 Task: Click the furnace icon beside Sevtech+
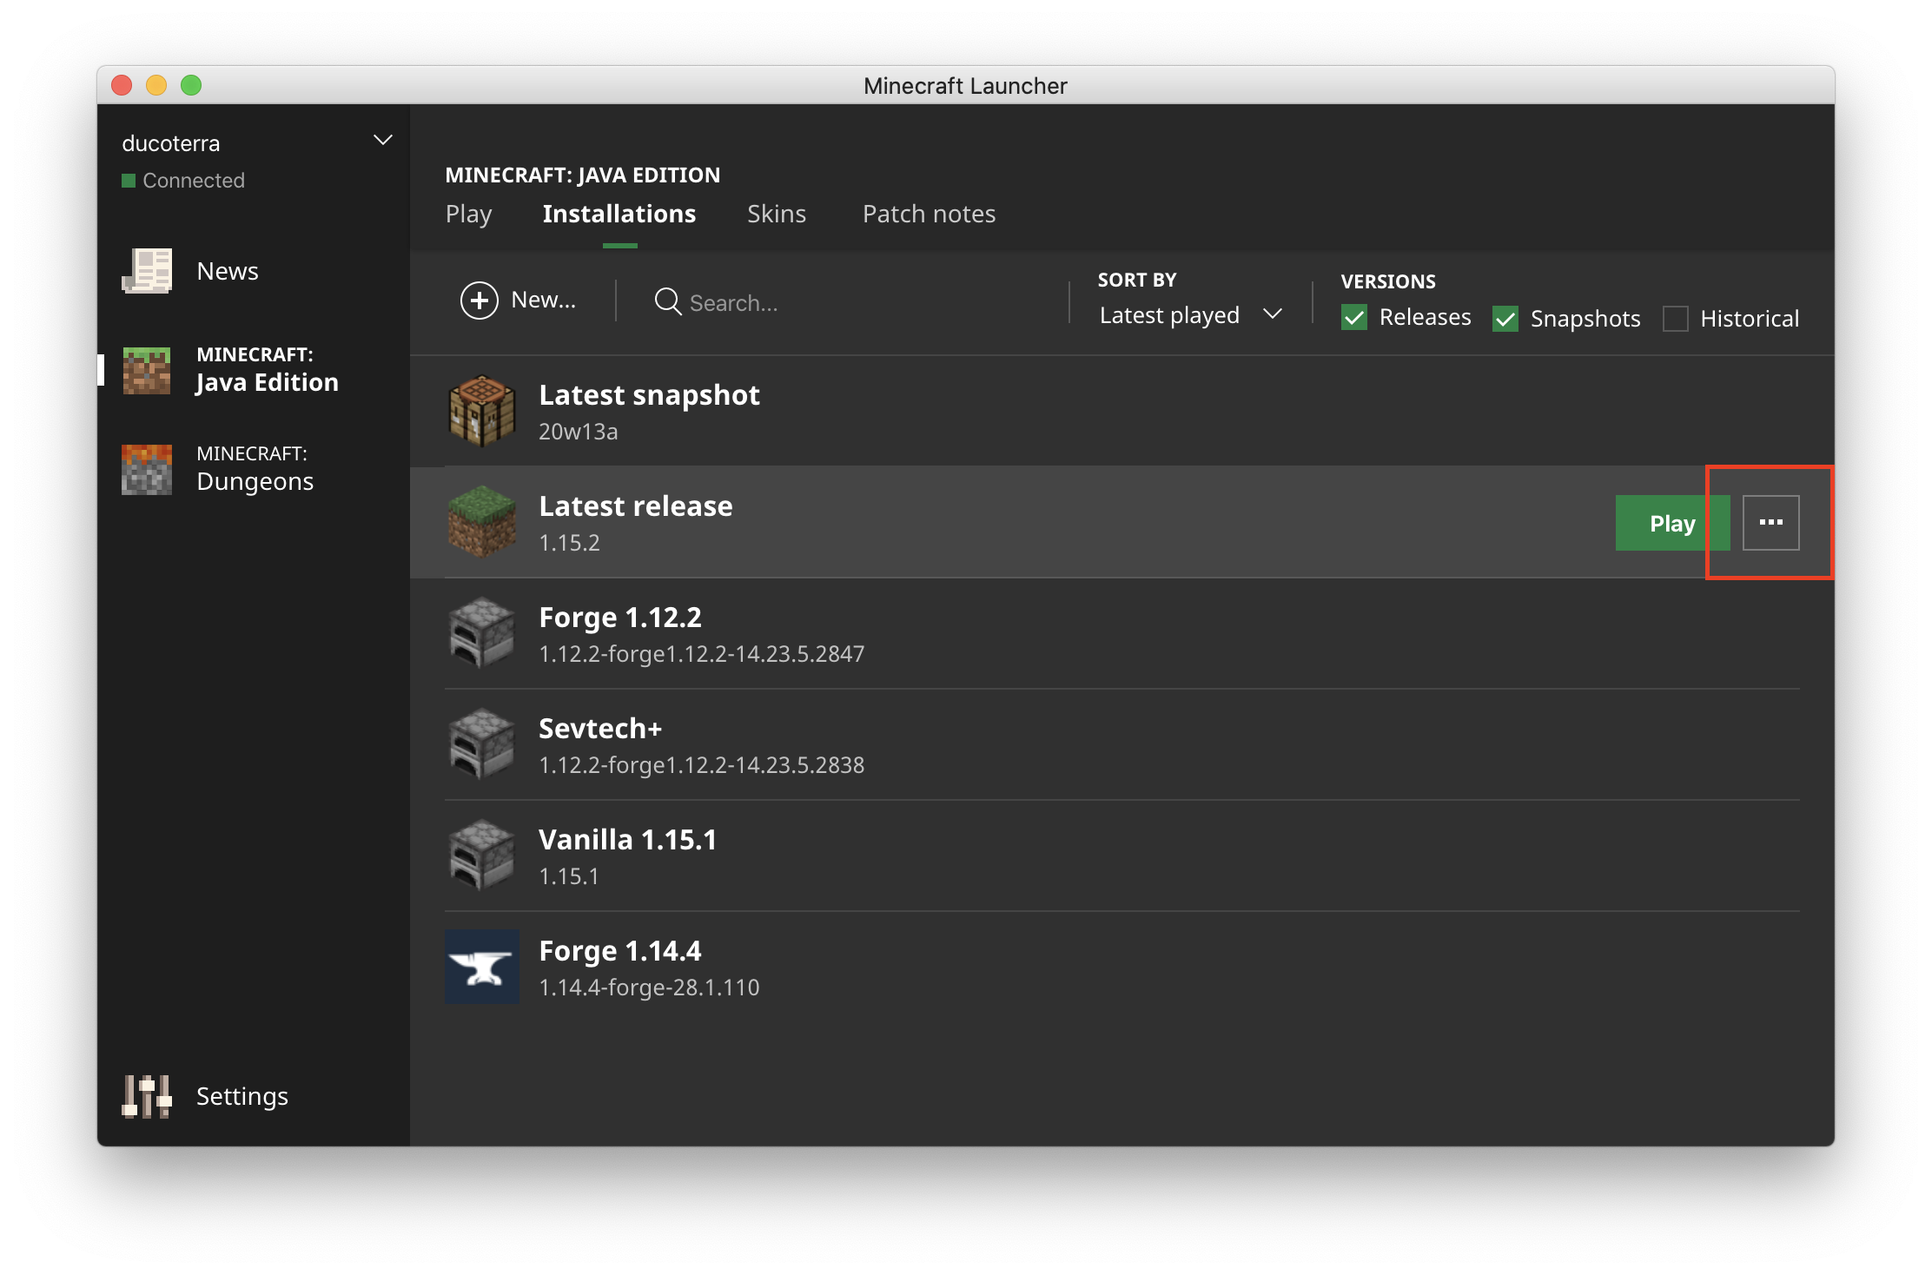coord(481,744)
